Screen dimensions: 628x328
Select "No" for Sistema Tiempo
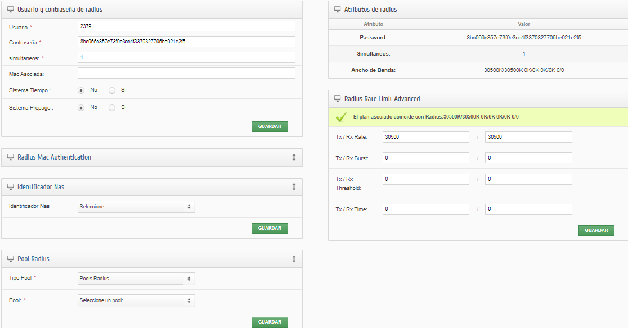click(81, 90)
